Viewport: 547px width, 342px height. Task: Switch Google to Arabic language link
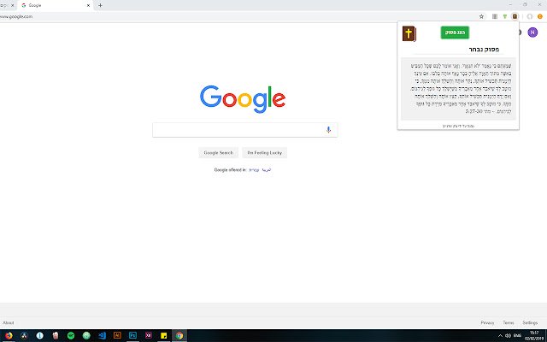click(266, 170)
